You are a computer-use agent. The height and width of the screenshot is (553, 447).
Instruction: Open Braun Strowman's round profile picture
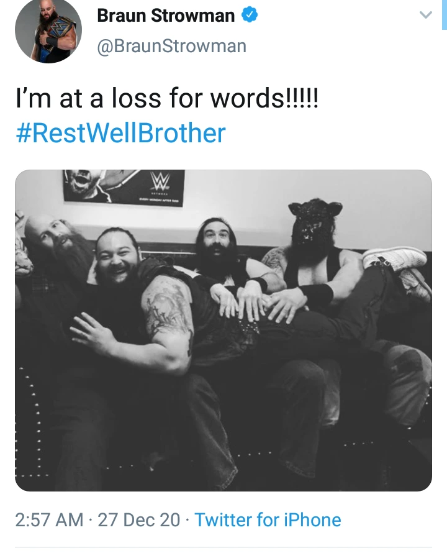click(48, 30)
